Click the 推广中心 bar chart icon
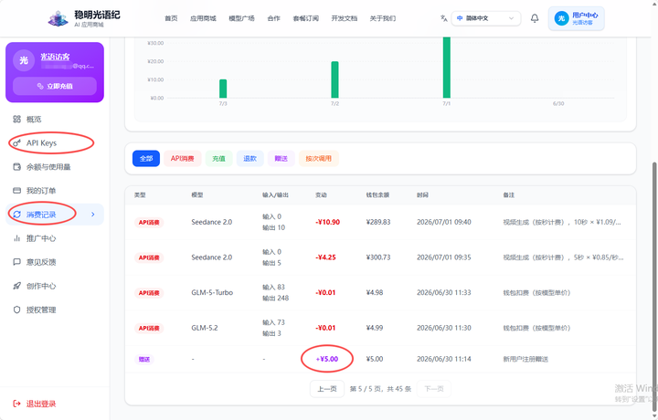 pyautogui.click(x=16, y=238)
